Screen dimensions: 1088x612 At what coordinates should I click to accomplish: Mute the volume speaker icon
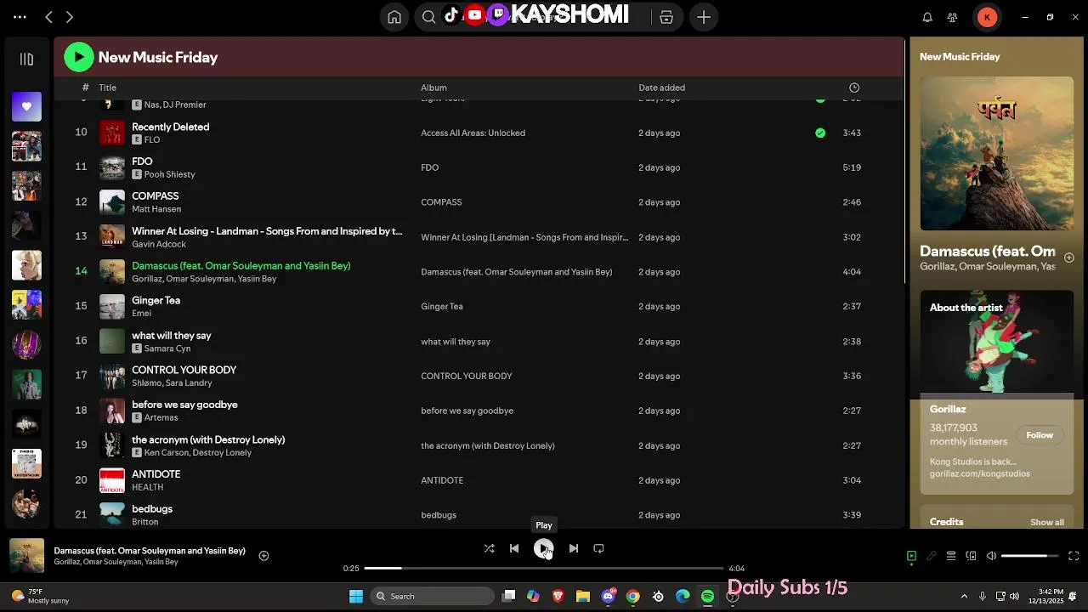(991, 556)
